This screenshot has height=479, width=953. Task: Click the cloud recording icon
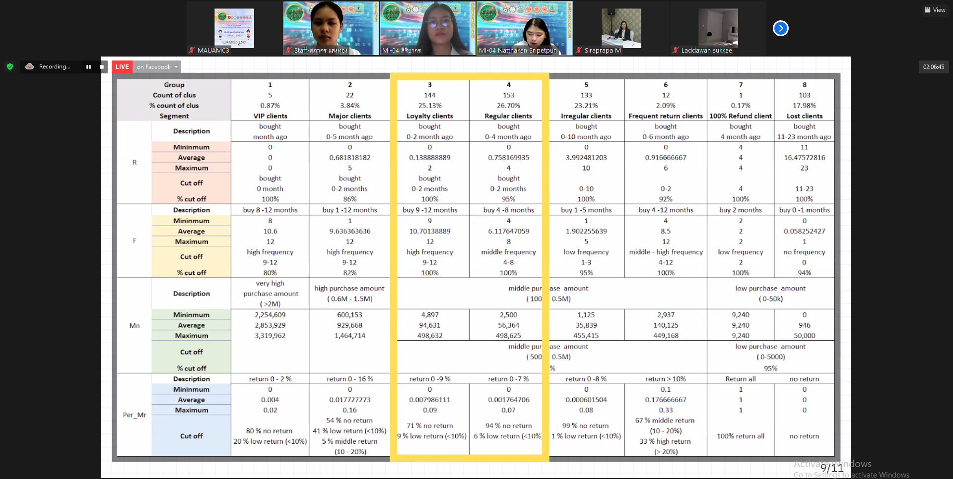[30, 66]
